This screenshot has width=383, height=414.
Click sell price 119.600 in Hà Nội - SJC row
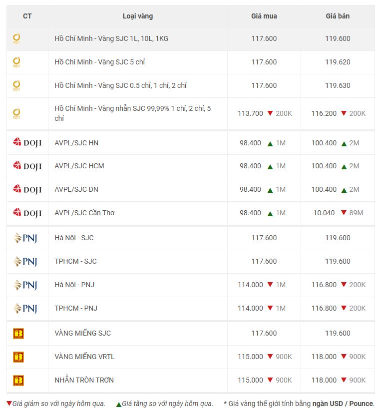(338, 238)
